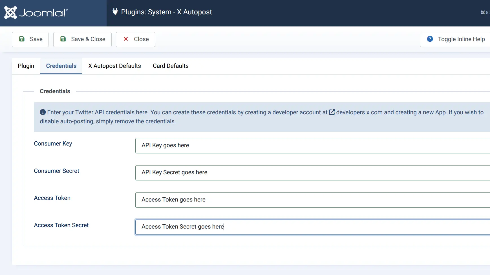
Task: Click the green Save floppy disk icon
Action: click(x=22, y=39)
